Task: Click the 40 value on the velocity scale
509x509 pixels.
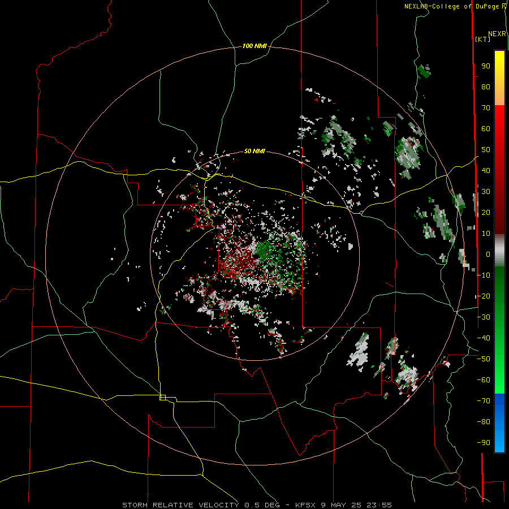Action: pos(486,170)
